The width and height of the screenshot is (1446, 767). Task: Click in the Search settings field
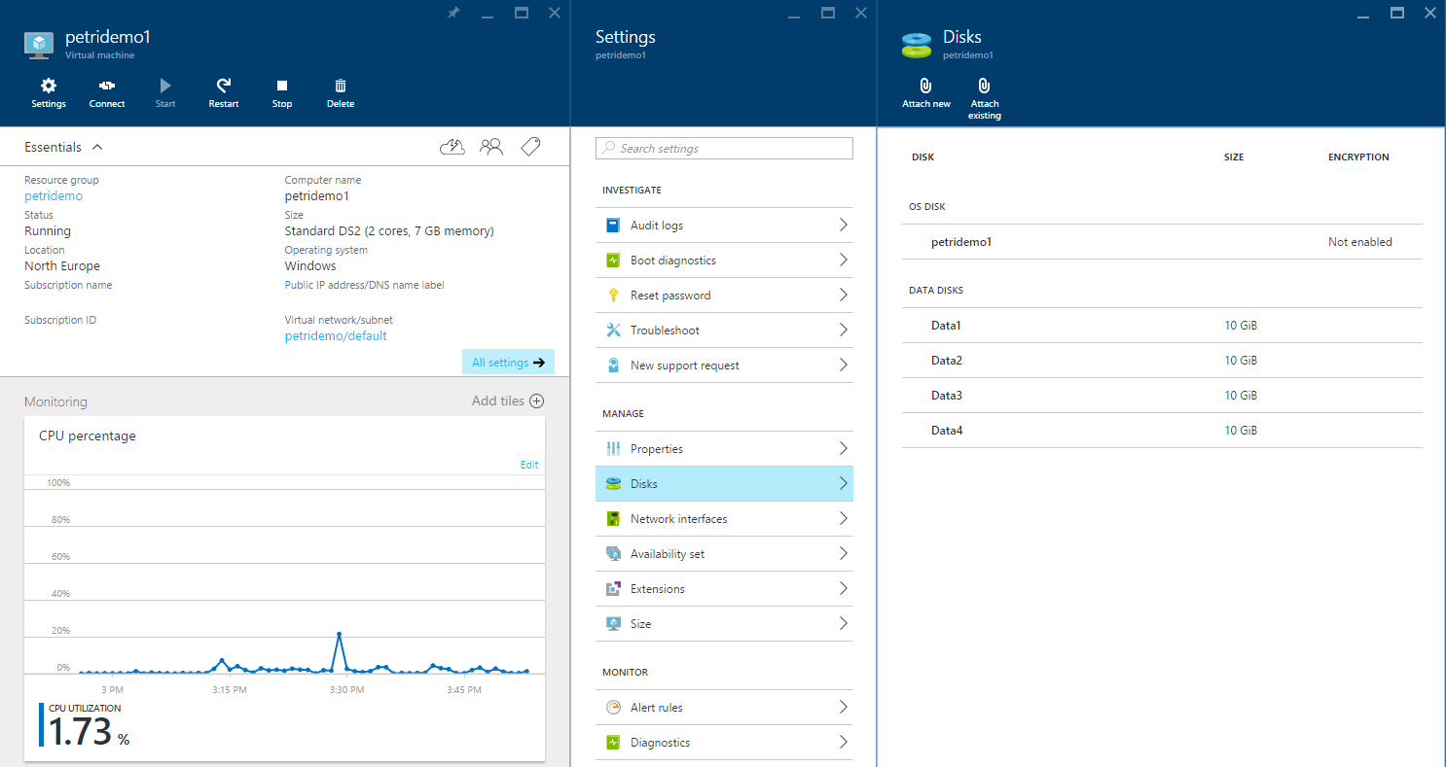pos(724,148)
